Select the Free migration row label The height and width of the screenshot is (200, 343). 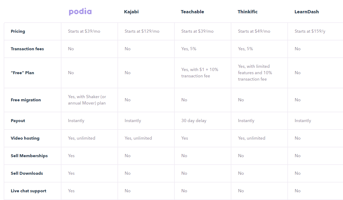[26, 100]
